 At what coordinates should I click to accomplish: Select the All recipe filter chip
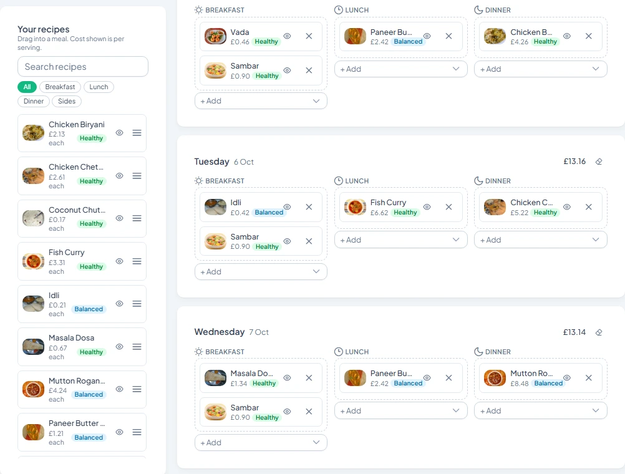tap(27, 87)
